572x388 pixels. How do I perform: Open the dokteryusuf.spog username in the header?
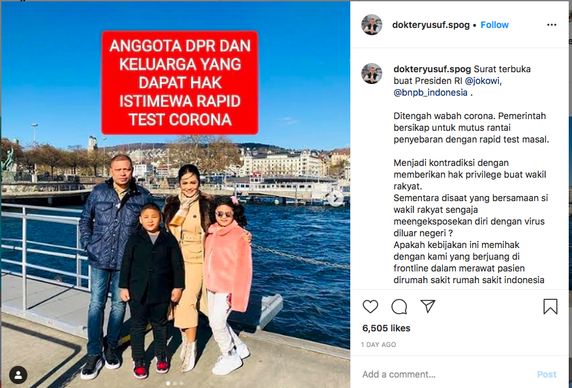(431, 25)
